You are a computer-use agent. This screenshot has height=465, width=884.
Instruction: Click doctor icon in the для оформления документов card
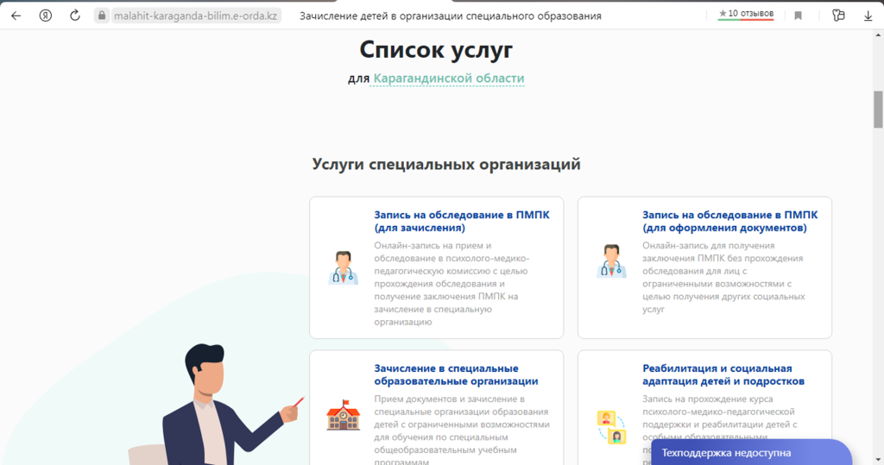(x=611, y=261)
